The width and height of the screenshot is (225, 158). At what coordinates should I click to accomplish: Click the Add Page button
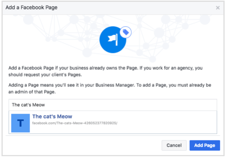click(x=205, y=145)
